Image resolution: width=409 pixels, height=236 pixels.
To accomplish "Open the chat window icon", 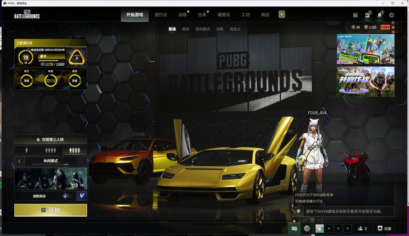I will (294, 228).
